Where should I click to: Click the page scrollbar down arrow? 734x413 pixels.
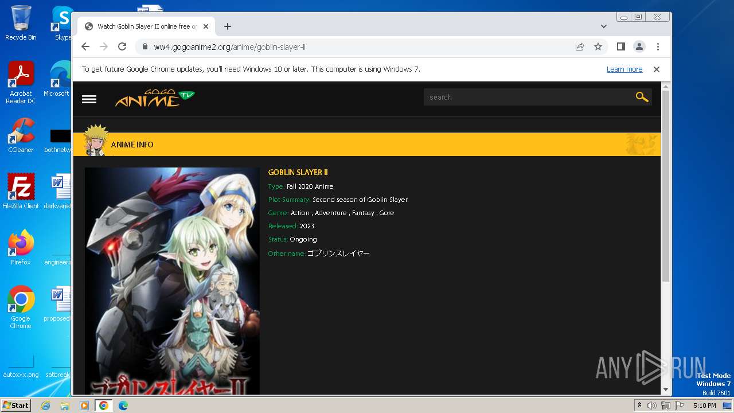(x=666, y=389)
